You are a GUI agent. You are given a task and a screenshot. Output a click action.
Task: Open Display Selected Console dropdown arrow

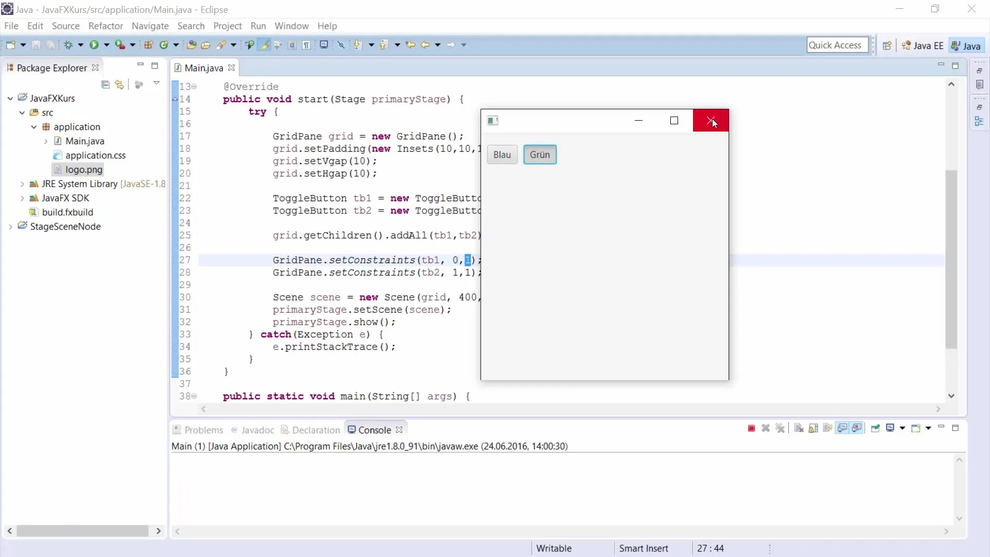pyautogui.click(x=902, y=429)
